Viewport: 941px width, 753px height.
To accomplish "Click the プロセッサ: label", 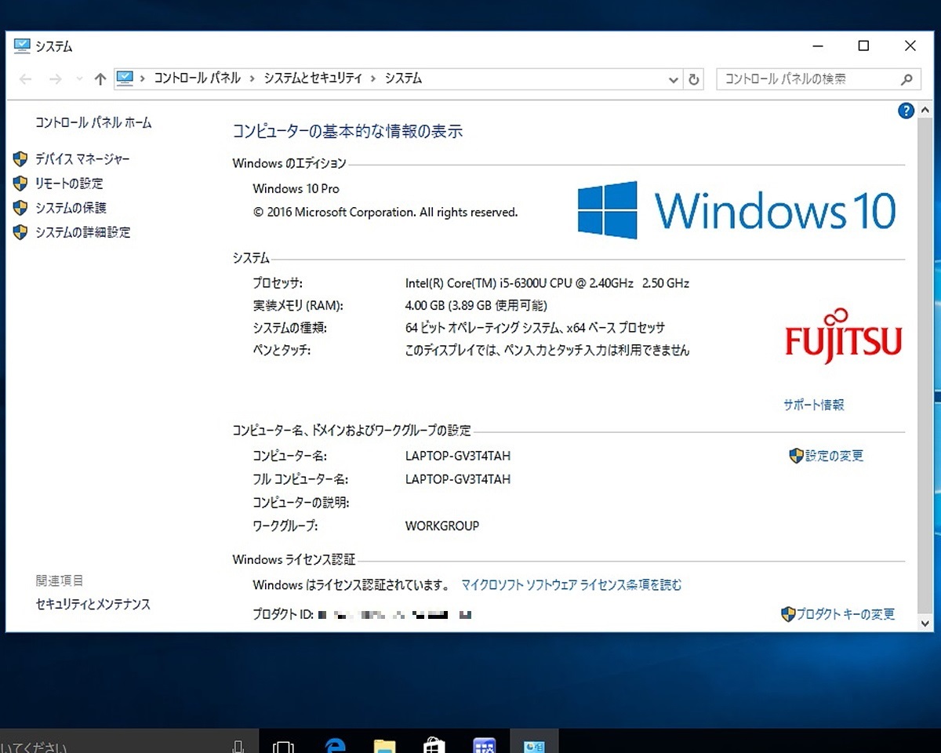I will (278, 283).
